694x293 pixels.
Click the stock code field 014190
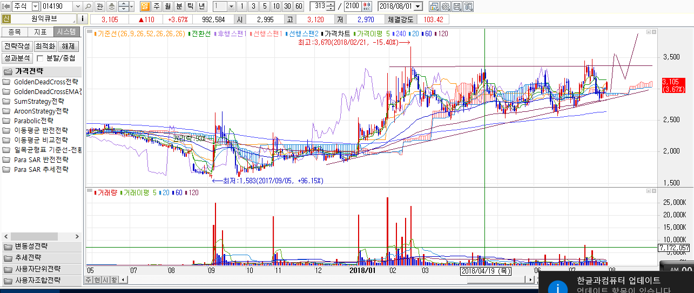pyautogui.click(x=56, y=6)
